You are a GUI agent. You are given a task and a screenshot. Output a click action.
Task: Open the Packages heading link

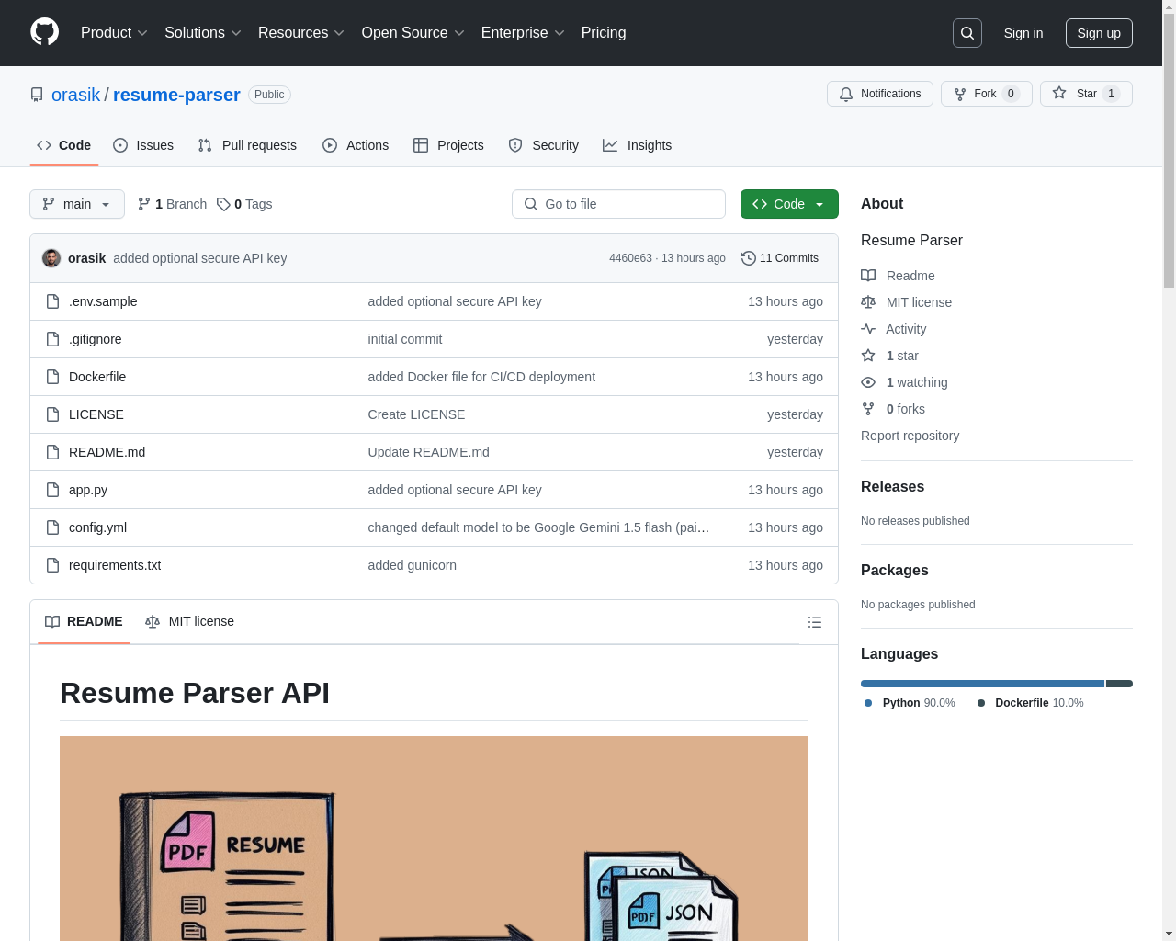(x=894, y=571)
